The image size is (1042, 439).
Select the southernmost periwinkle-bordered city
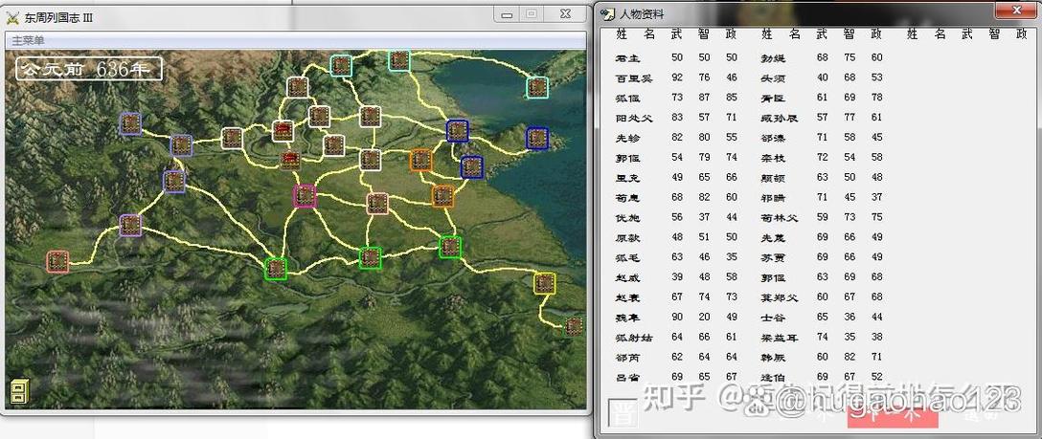[x=174, y=181]
